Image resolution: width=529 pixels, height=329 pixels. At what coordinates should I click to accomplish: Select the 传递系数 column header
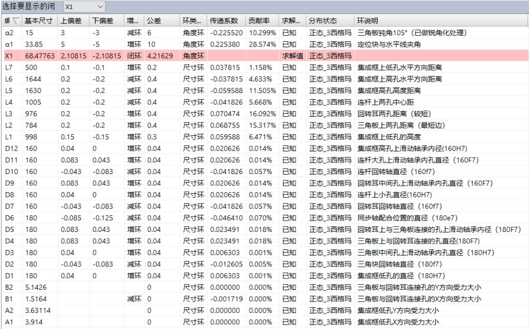pyautogui.click(x=224, y=21)
